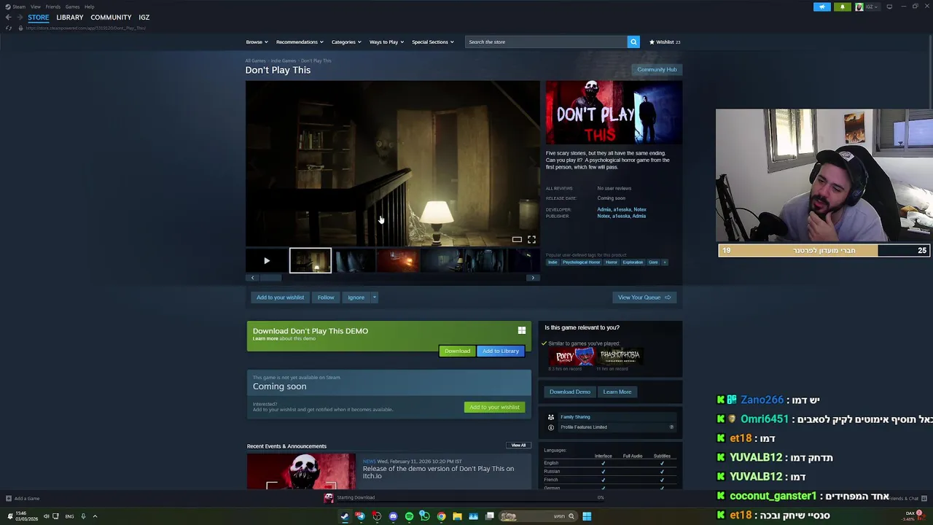Open the Community Hub button
This screenshot has width=933, height=525.
coord(657,69)
